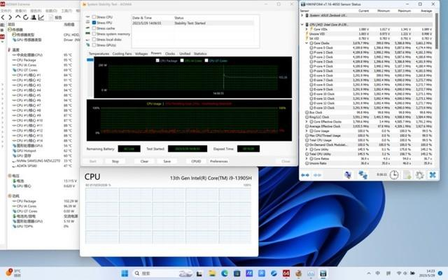Expand Core VIDs row in HWiNFO
This screenshot has height=280, width=448.
[307, 29]
